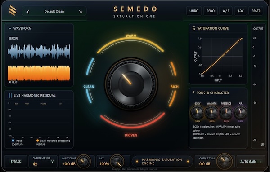Click the Mix knob
Viewport: 270px width, 172px height.
pyautogui.click(x=117, y=161)
